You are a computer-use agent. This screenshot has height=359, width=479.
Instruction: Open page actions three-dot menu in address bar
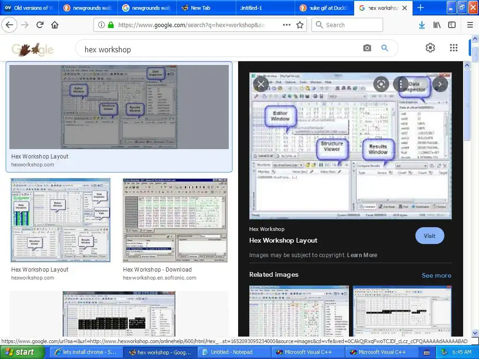(x=287, y=25)
